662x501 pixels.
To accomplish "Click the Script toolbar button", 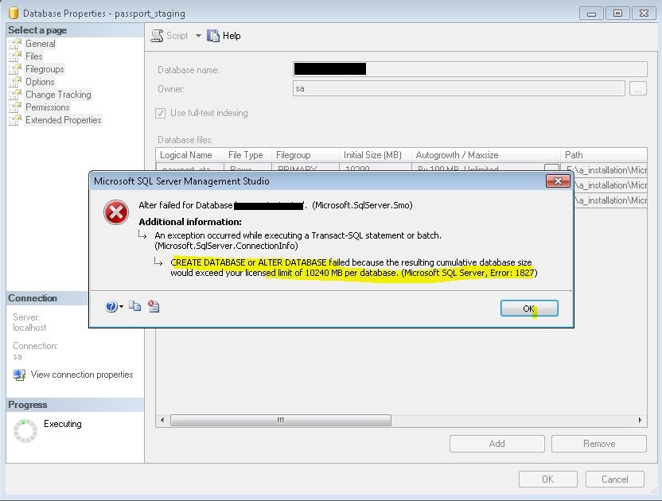I will click(169, 36).
